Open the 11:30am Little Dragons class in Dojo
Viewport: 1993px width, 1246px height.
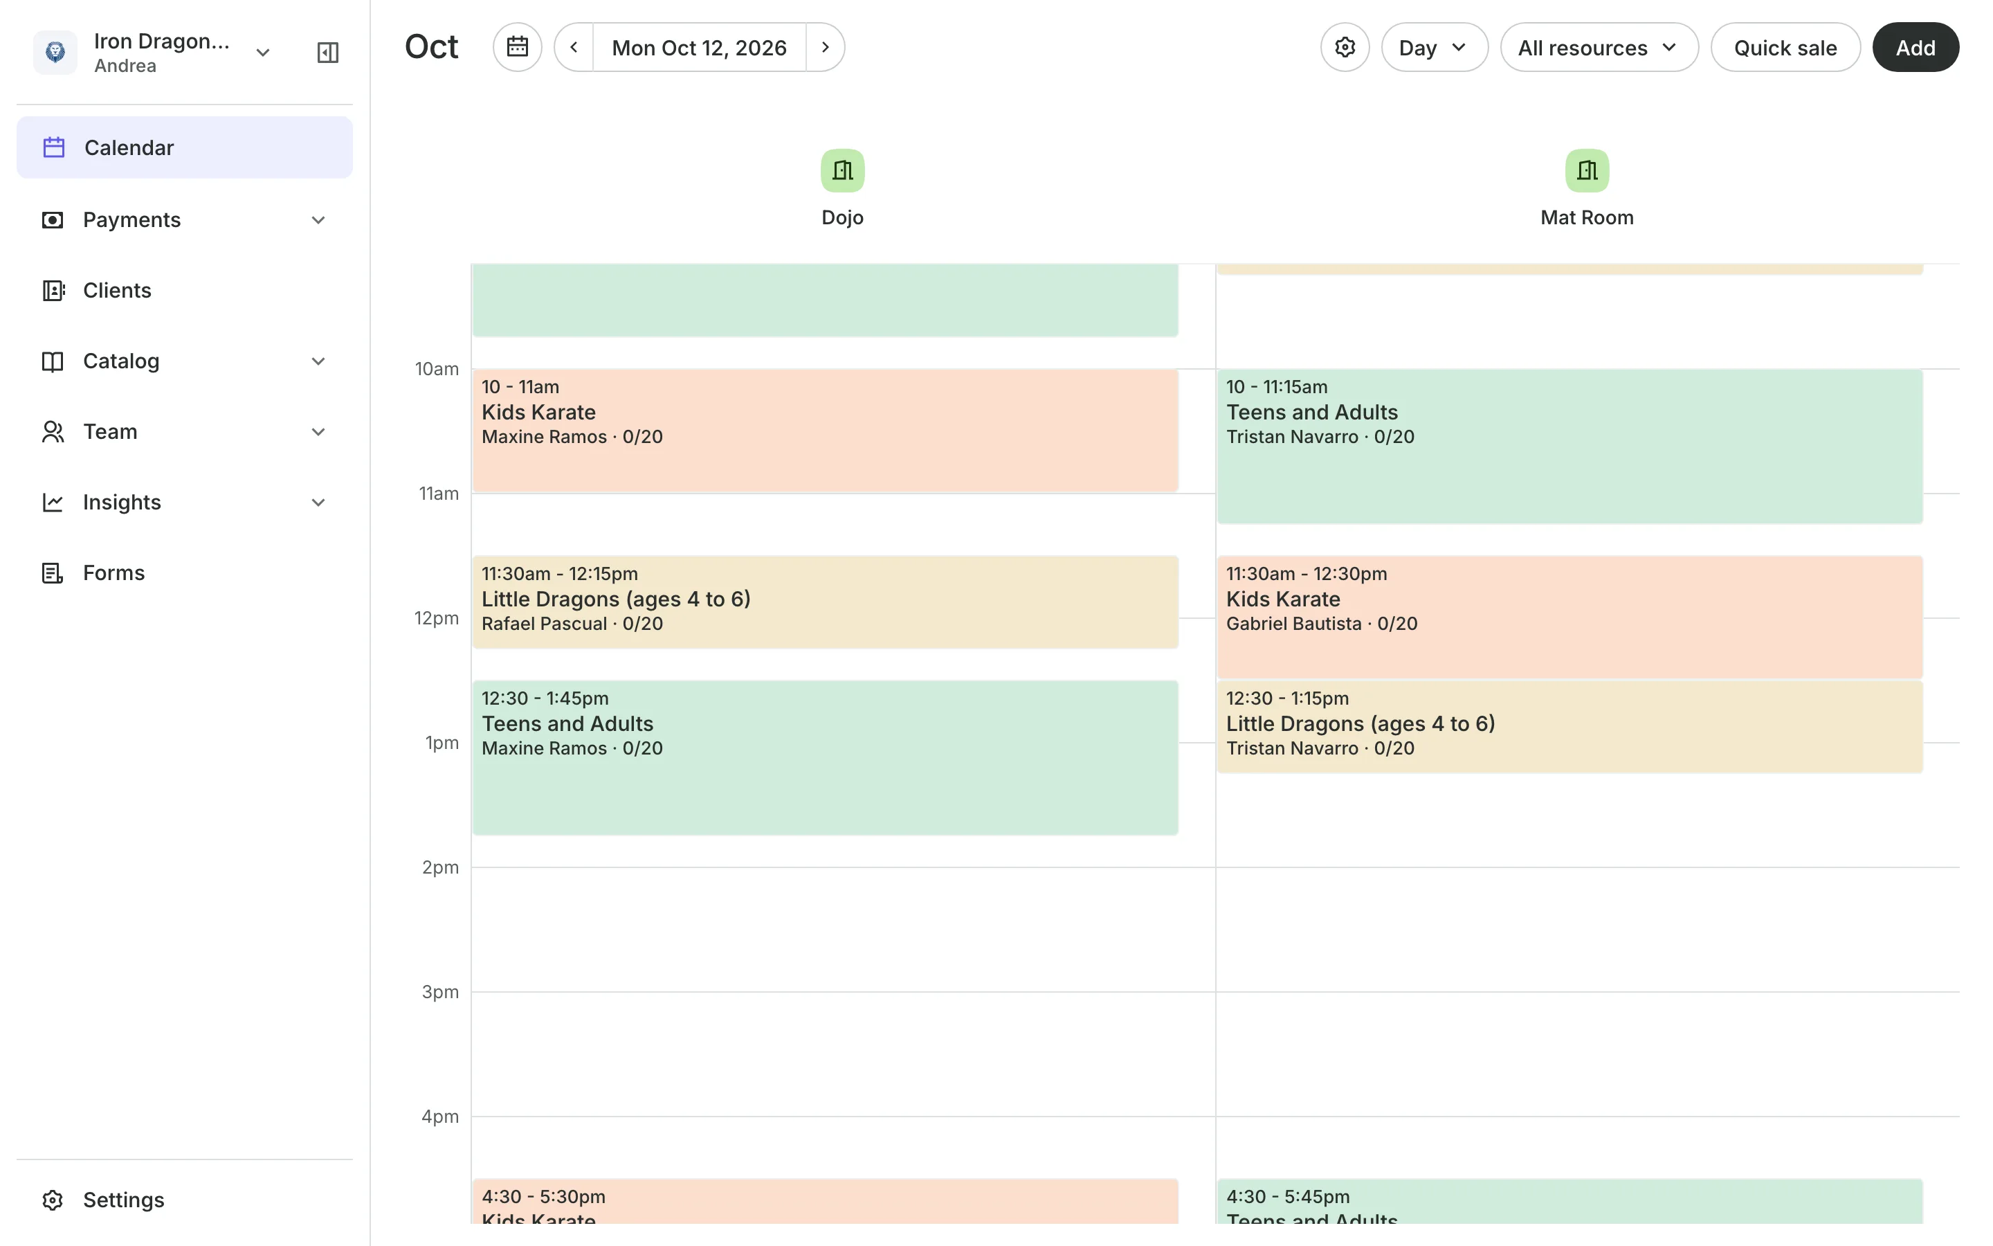click(825, 602)
